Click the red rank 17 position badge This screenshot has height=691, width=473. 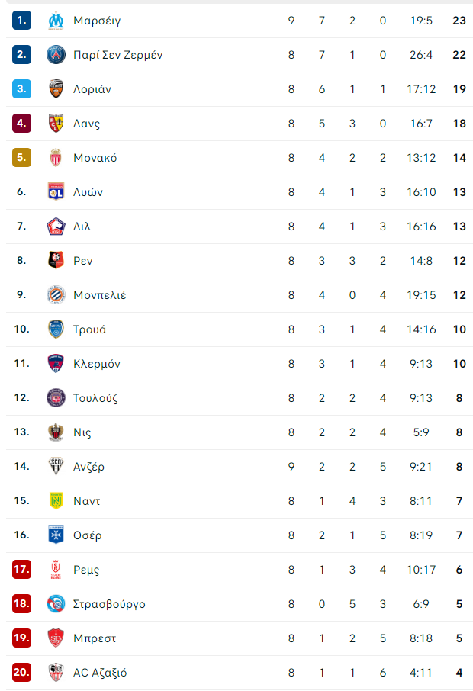[x=21, y=569]
